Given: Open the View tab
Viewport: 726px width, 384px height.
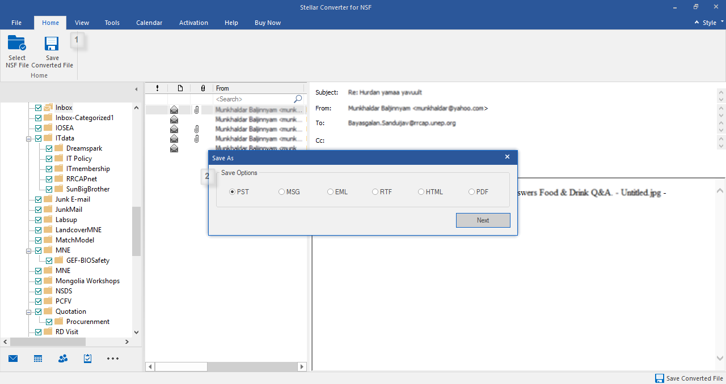Looking at the screenshot, I should [82, 23].
